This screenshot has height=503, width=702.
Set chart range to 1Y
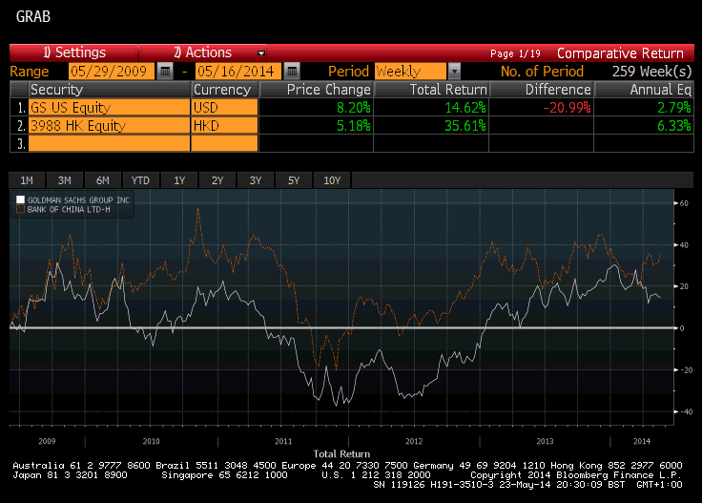pos(179,180)
